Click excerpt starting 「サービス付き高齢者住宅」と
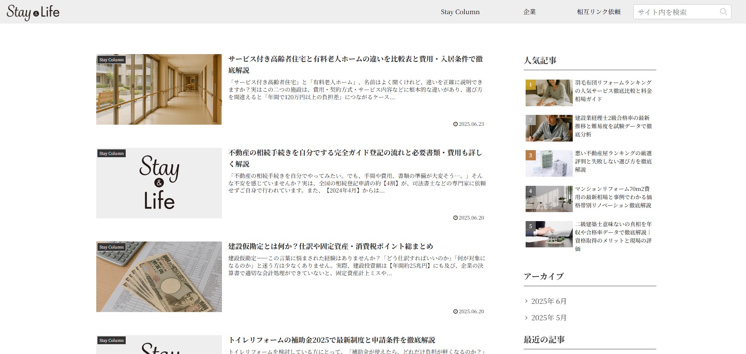The height and width of the screenshot is (354, 746). (x=356, y=89)
